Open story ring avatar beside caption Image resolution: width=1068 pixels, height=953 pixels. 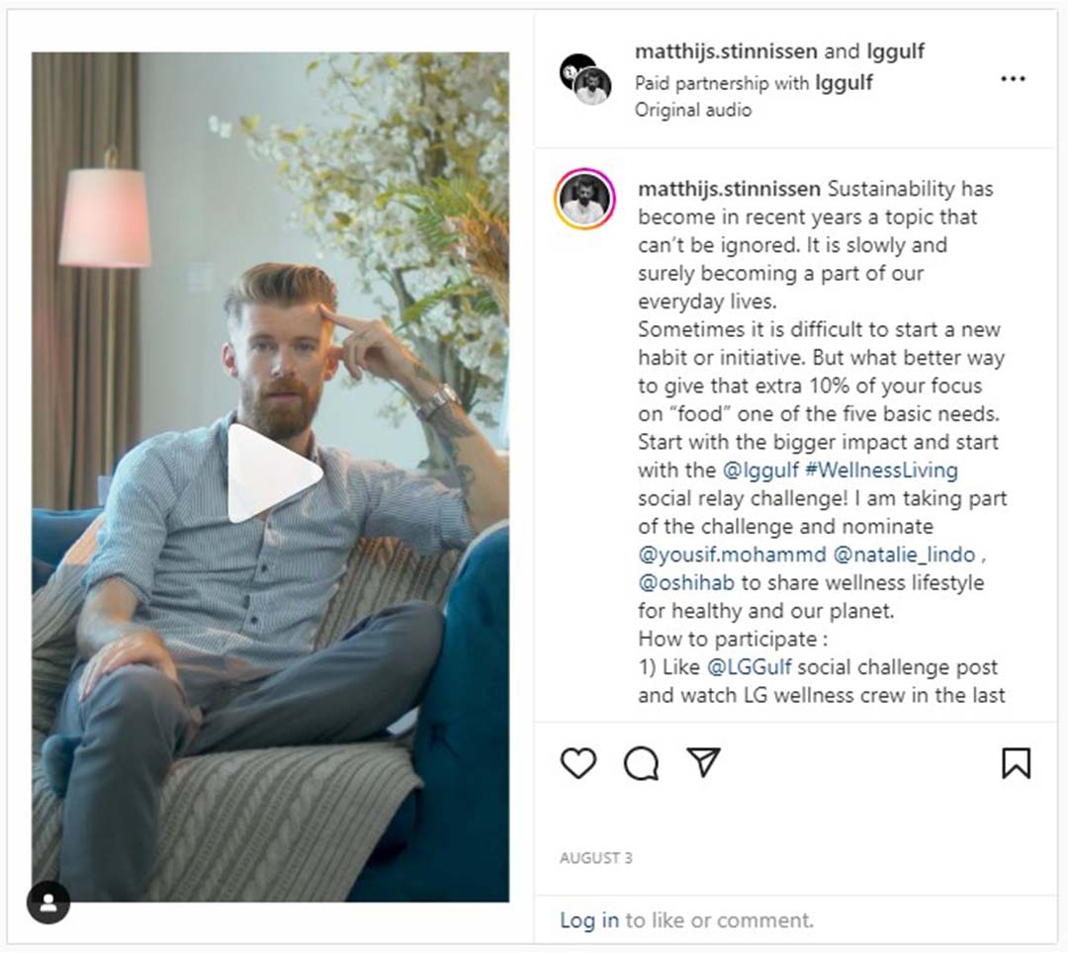585,199
